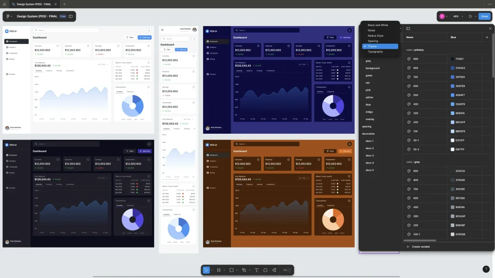The image size is (495, 278).
Task: Select the Move tool in the toolbar
Action: click(x=205, y=270)
